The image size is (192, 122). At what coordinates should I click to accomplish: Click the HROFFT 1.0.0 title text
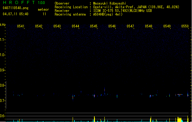(24, 2)
